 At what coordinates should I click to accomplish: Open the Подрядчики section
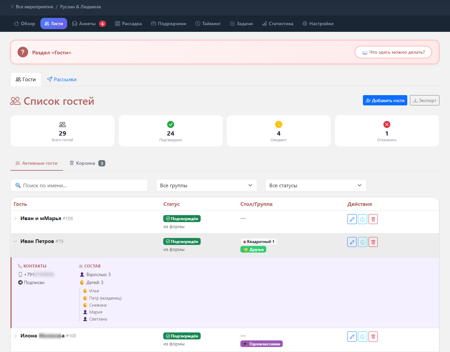169,24
